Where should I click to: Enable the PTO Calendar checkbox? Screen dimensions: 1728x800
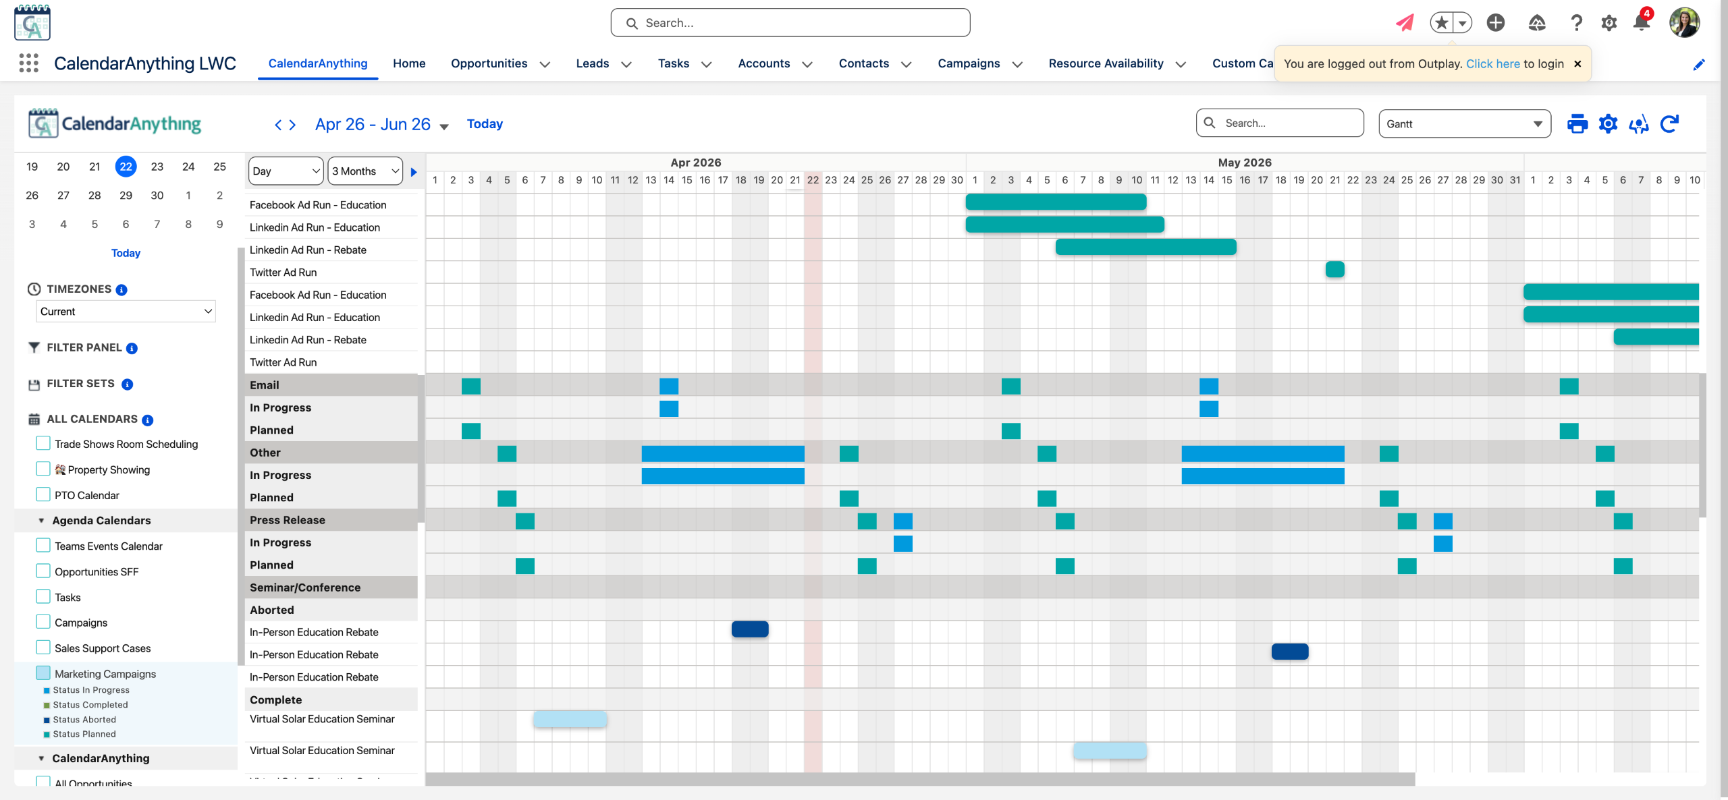click(x=43, y=494)
